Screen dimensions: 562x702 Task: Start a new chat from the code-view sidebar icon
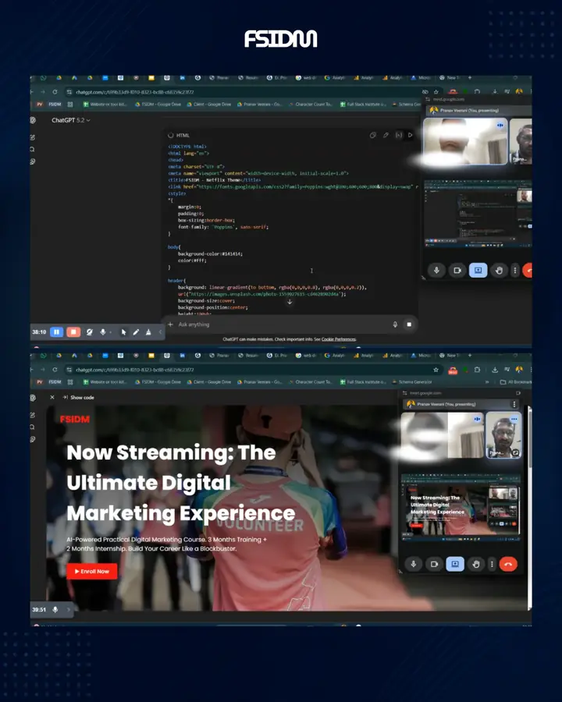pos(32,137)
